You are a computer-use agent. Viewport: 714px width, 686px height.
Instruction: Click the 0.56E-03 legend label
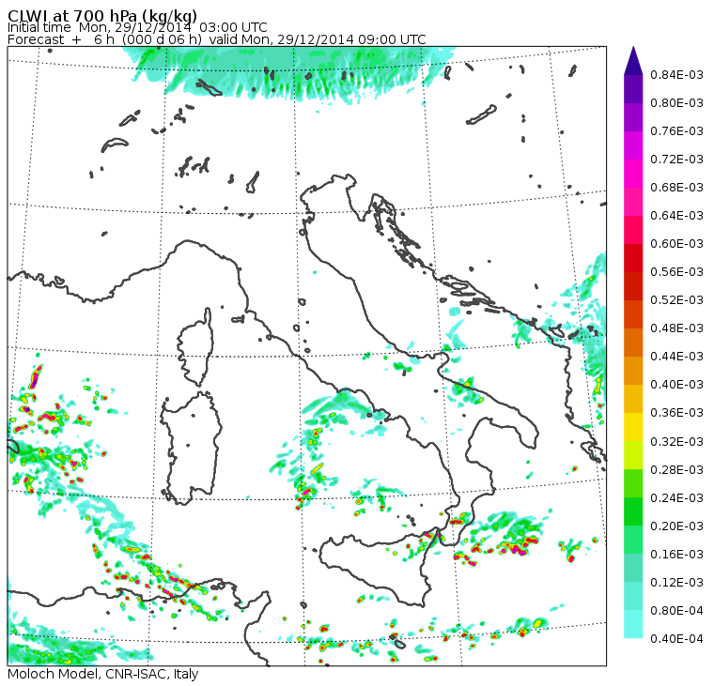(x=676, y=272)
